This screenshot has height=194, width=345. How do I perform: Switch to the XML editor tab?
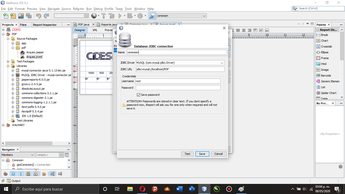tap(95, 30)
